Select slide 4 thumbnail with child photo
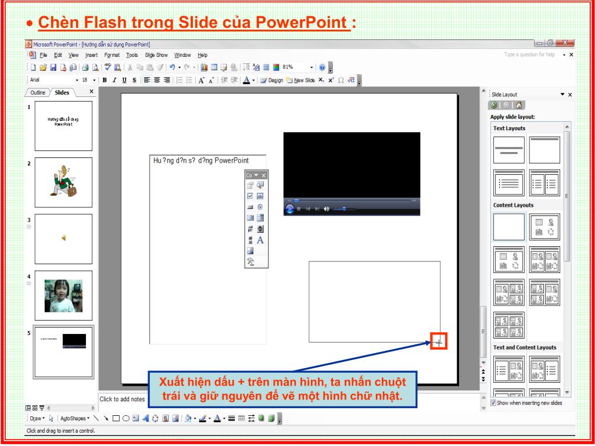Screen dimensions: 595x446 pos(63,296)
